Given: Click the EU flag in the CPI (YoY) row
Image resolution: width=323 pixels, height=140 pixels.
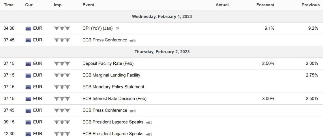Looking at the screenshot, I should (28, 28).
